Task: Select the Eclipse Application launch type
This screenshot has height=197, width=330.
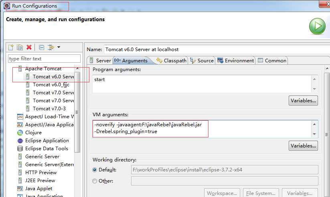Action: [47, 140]
